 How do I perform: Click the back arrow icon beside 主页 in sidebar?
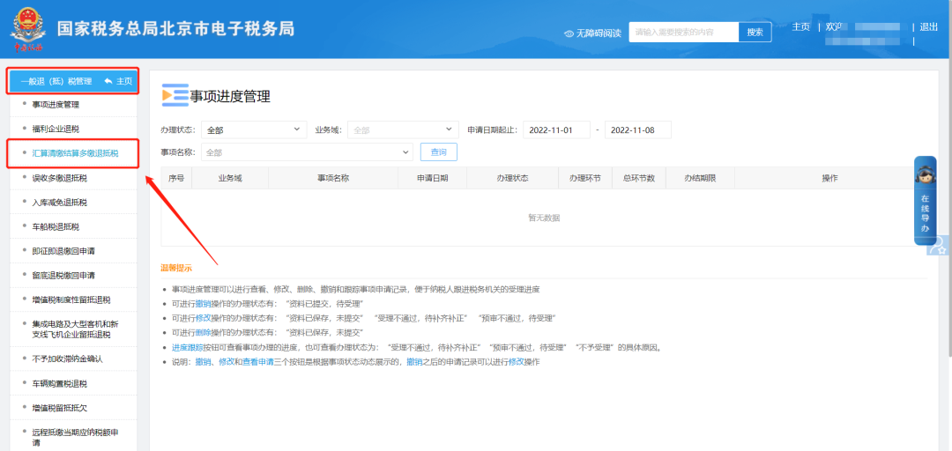point(108,81)
